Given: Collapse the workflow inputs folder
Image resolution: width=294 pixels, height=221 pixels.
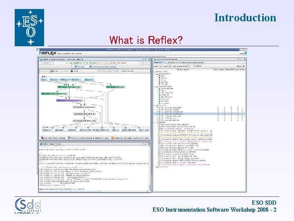Looking at the screenshot, I should (x=155, y=74).
